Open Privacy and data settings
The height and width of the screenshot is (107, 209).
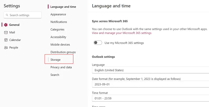[x=61, y=67]
